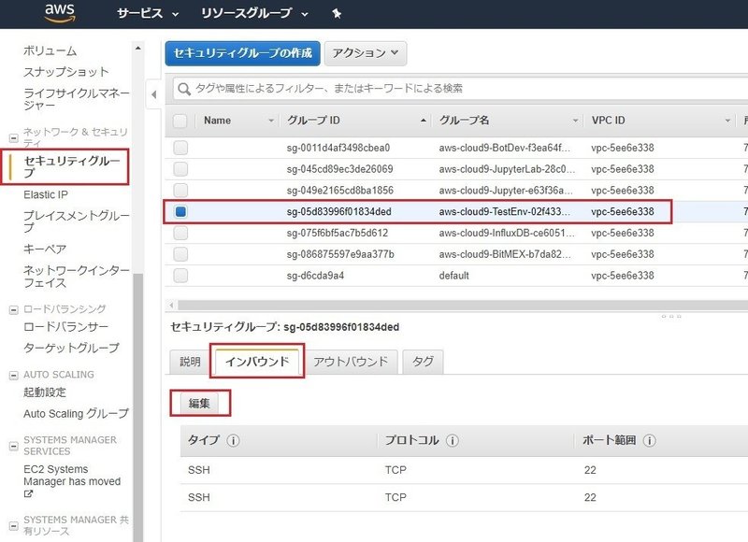Sort by the グループ ID column arrow
The height and width of the screenshot is (542, 748).
[424, 121]
